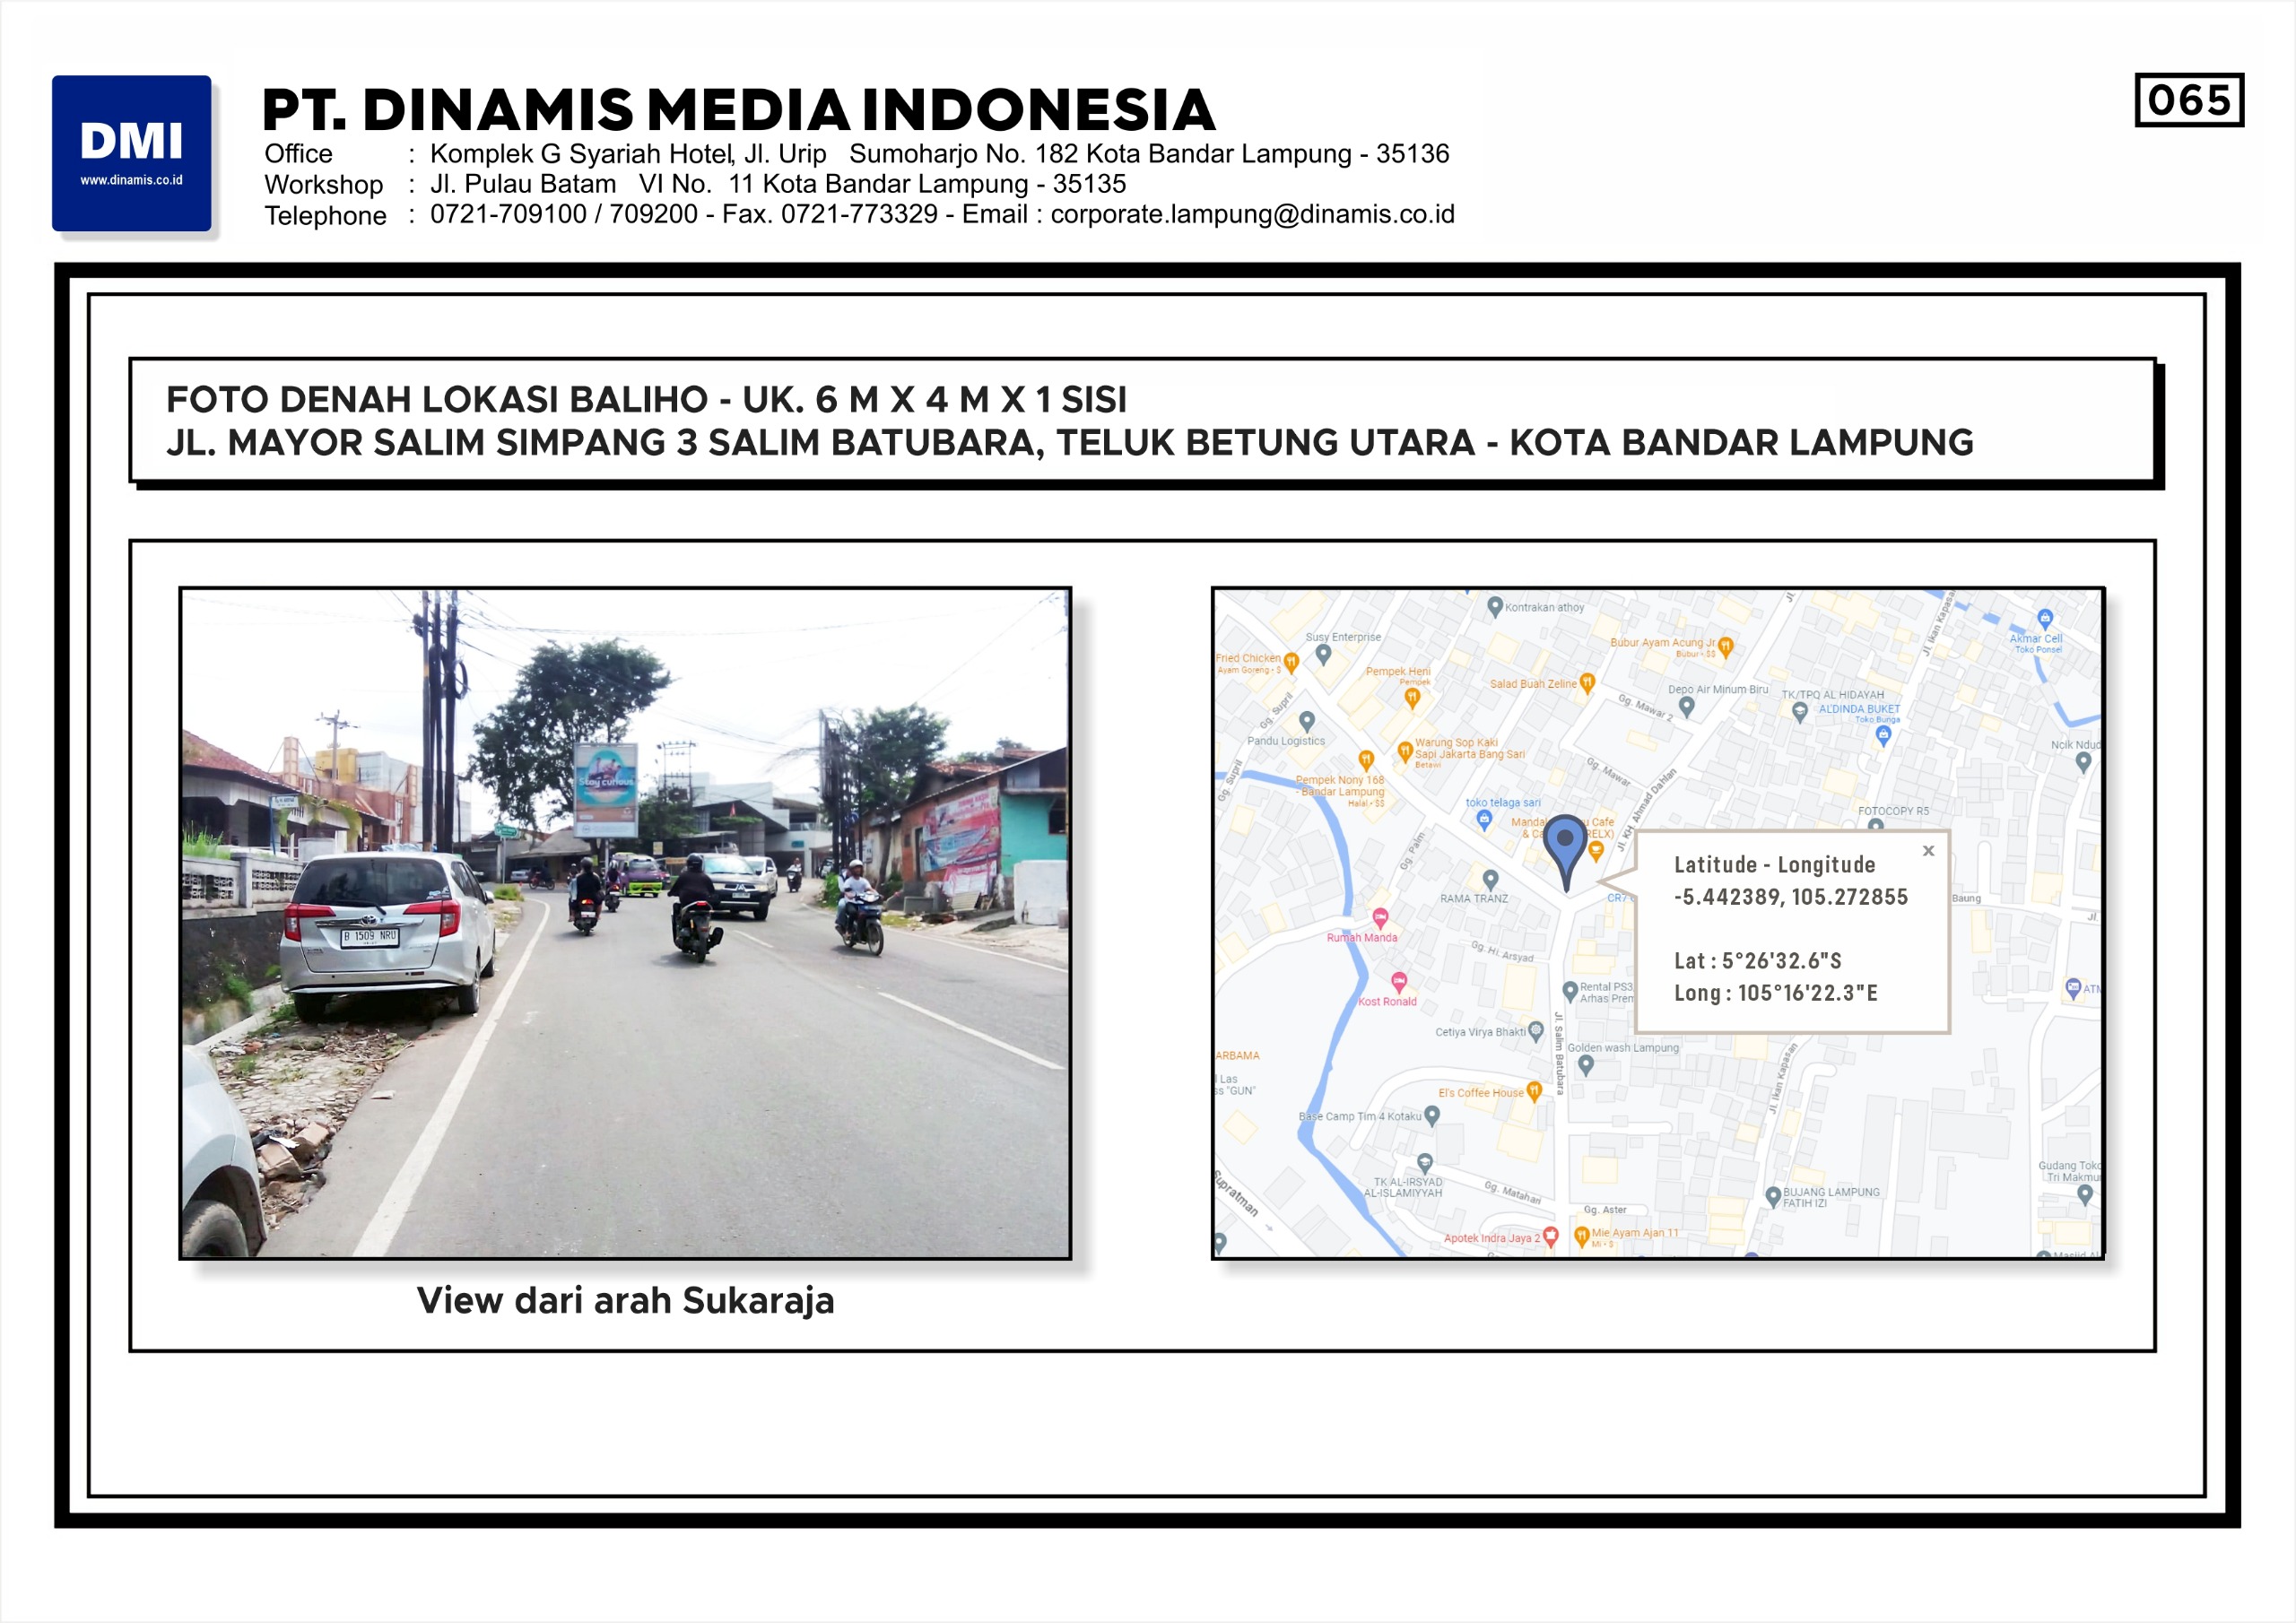This screenshot has height=1623, width=2296.
Task: Click the blue location marker pin
Action: pos(1565,852)
